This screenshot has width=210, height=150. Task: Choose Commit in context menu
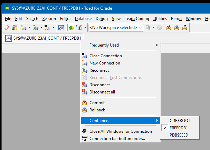click(121, 103)
